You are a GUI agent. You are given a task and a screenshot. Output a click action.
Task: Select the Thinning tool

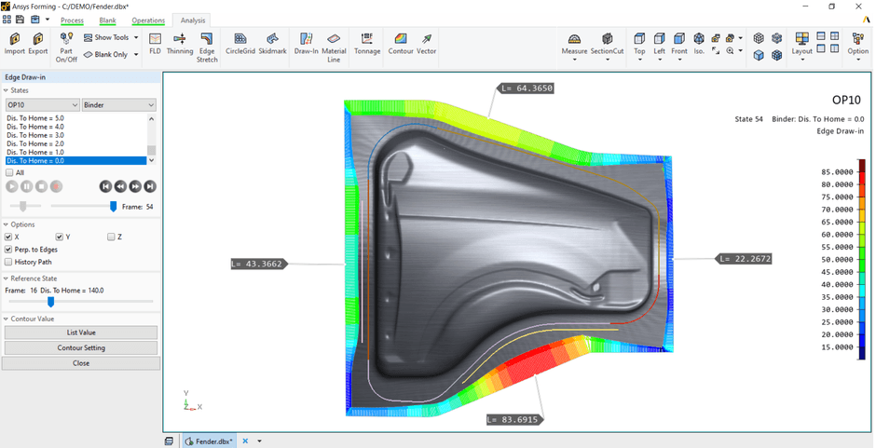click(x=180, y=43)
